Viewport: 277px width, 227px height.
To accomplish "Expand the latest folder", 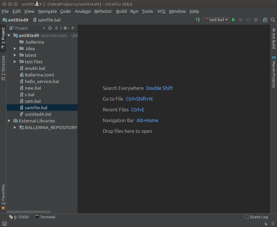I will pyautogui.click(x=15, y=55).
